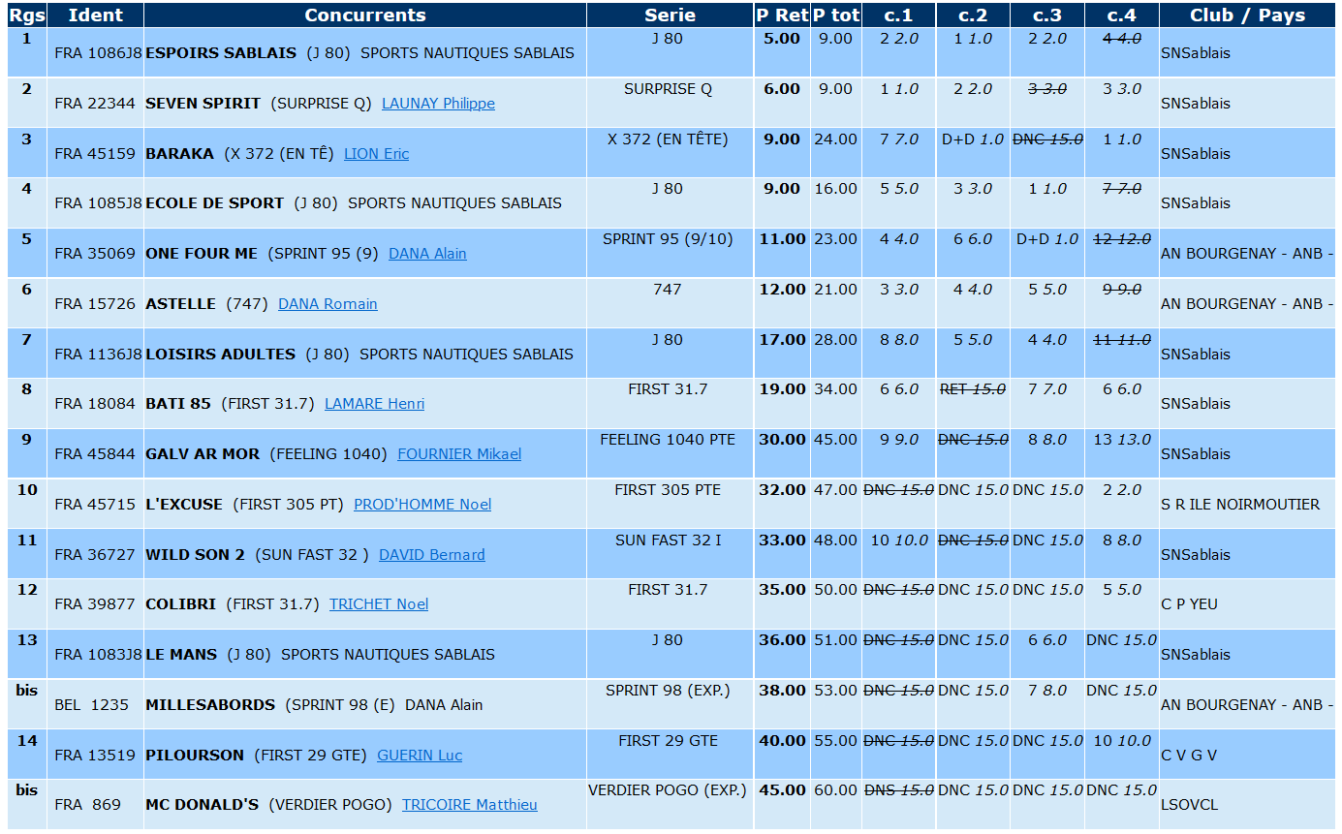Select boat name LE MANS

[x=182, y=655]
